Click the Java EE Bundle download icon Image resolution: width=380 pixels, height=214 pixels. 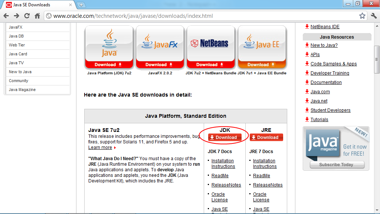pyautogui.click(x=262, y=47)
